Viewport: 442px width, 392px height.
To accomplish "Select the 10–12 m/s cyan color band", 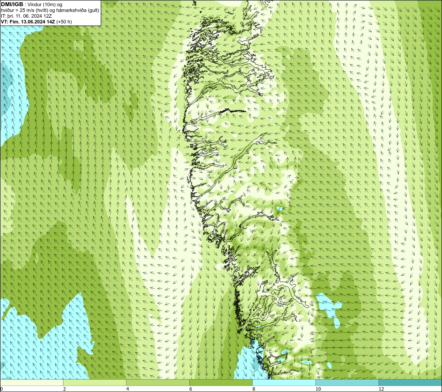I will tap(347, 382).
